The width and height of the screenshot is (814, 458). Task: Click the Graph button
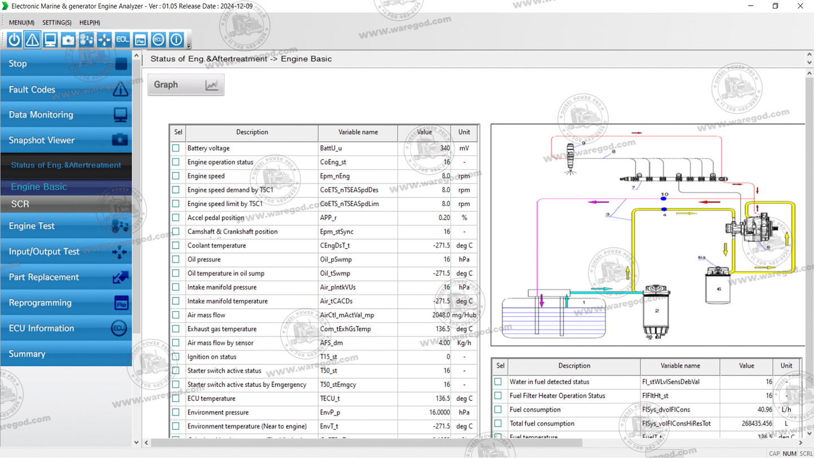click(x=186, y=85)
